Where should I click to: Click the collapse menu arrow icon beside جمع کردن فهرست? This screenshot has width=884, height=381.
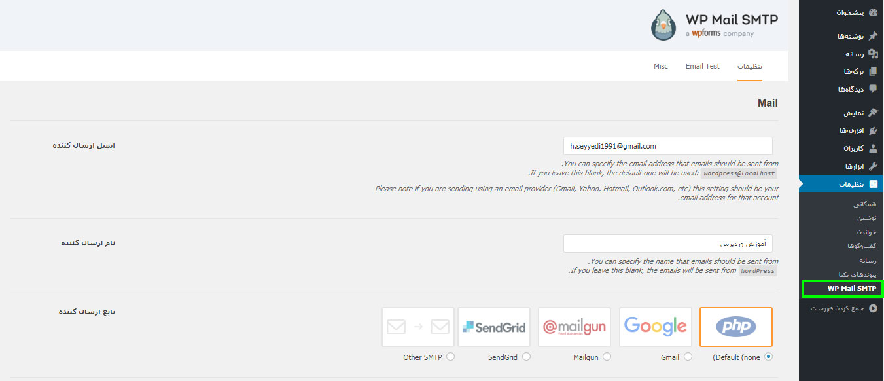(x=873, y=308)
